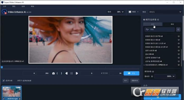The image size is (184, 100).
Task: Open the 30% zoom dropdown
Action: coord(116,12)
